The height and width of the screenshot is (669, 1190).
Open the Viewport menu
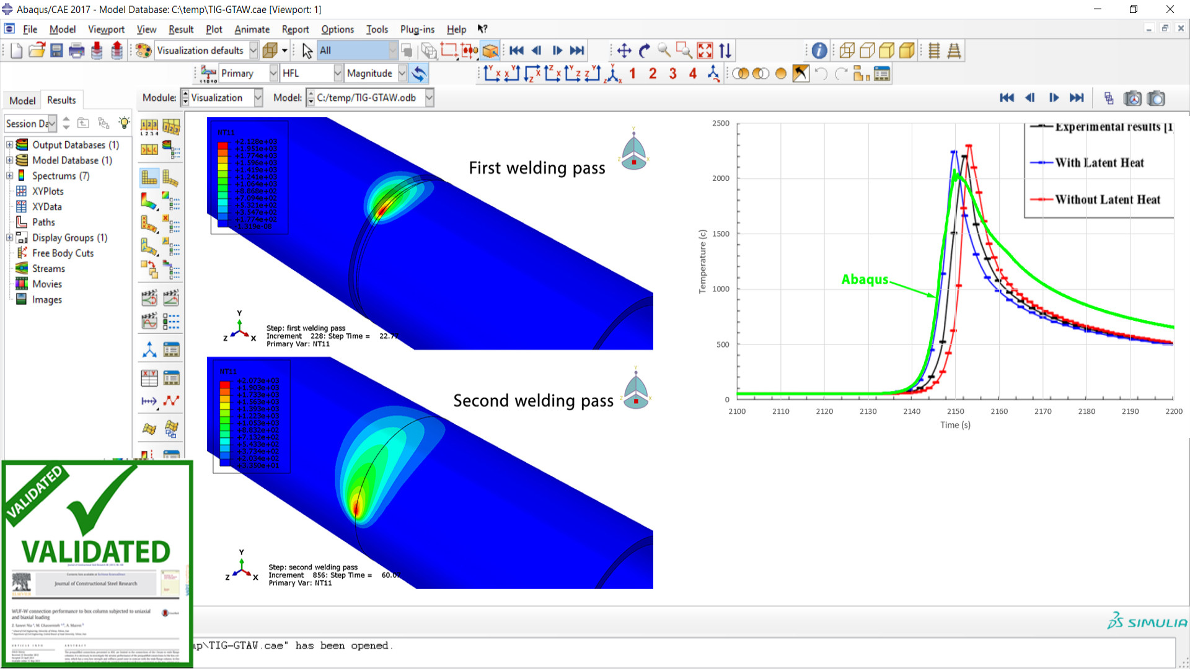[x=106, y=29]
